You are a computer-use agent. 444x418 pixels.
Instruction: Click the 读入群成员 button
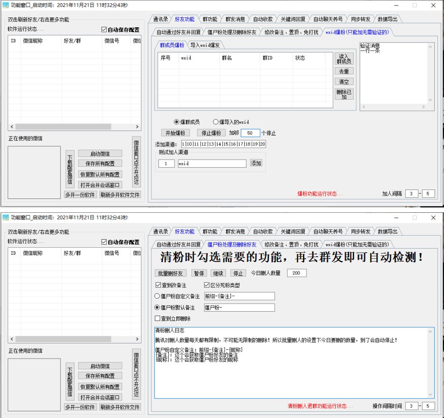(x=344, y=59)
